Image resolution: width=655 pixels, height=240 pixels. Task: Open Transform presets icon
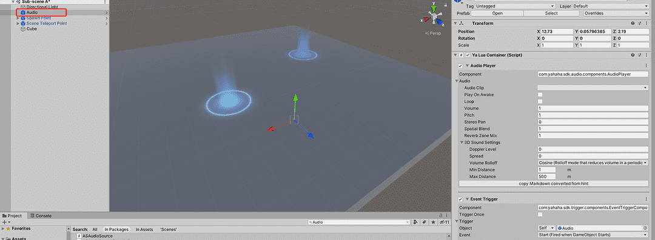pyautogui.click(x=640, y=24)
